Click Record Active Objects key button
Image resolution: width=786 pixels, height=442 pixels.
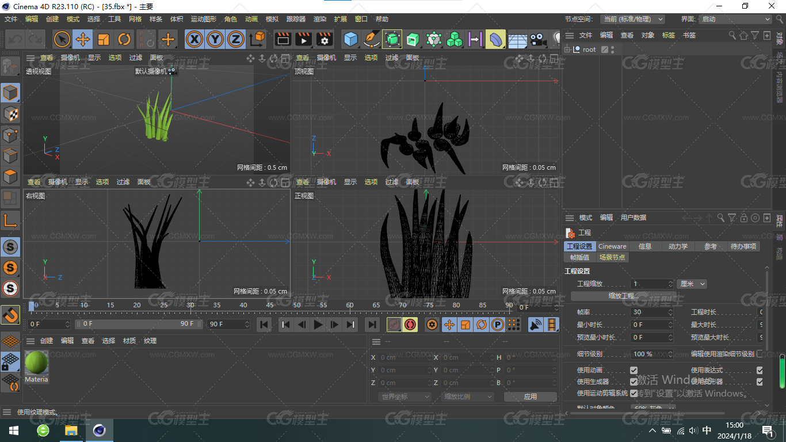pyautogui.click(x=394, y=325)
